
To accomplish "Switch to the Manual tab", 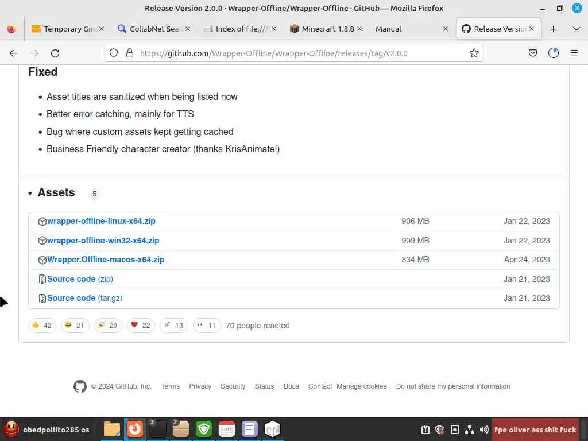I will click(x=412, y=29).
